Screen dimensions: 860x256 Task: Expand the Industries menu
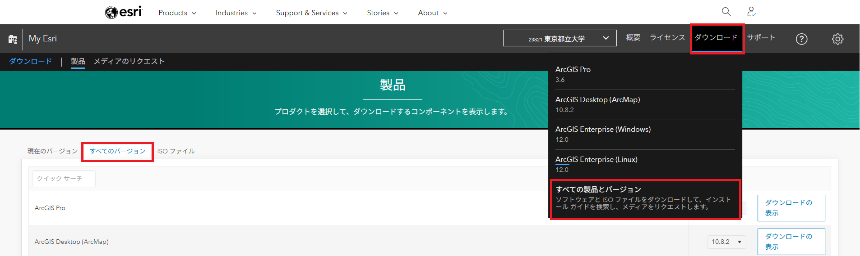click(x=236, y=13)
